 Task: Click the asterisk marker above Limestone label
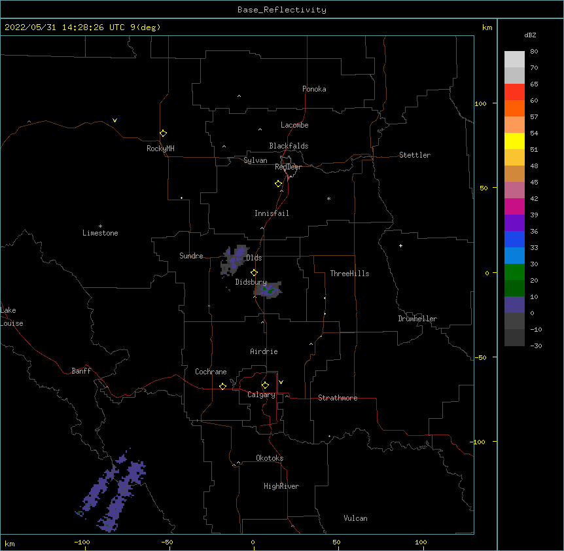[x=100, y=226]
